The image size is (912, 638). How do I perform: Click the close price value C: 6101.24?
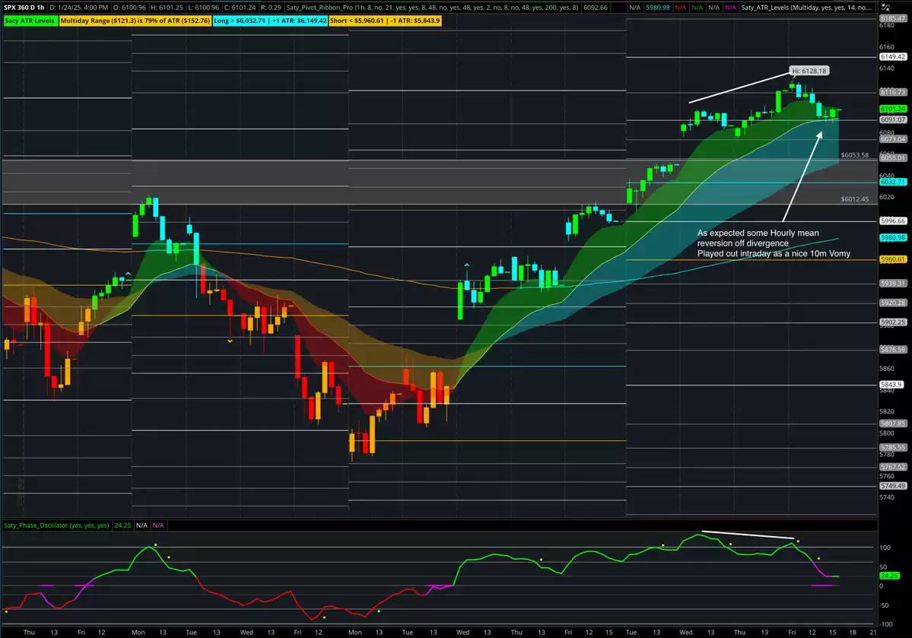tap(240, 8)
